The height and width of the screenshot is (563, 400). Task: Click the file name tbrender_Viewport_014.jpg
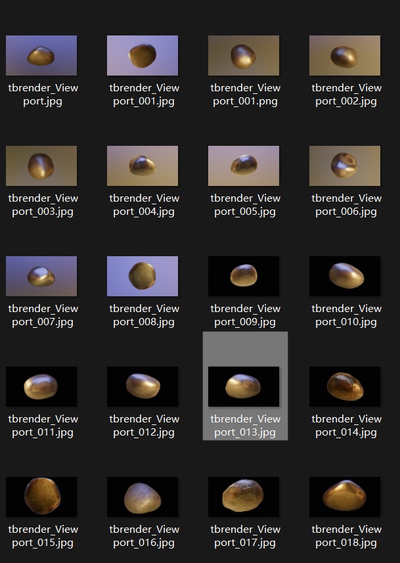(347, 426)
